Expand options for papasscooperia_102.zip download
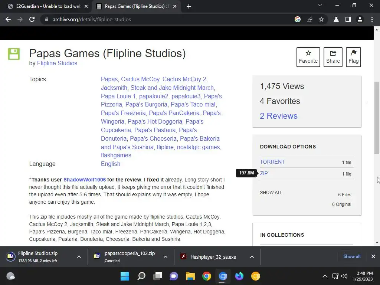This screenshot has height=285, width=380. [x=166, y=257]
